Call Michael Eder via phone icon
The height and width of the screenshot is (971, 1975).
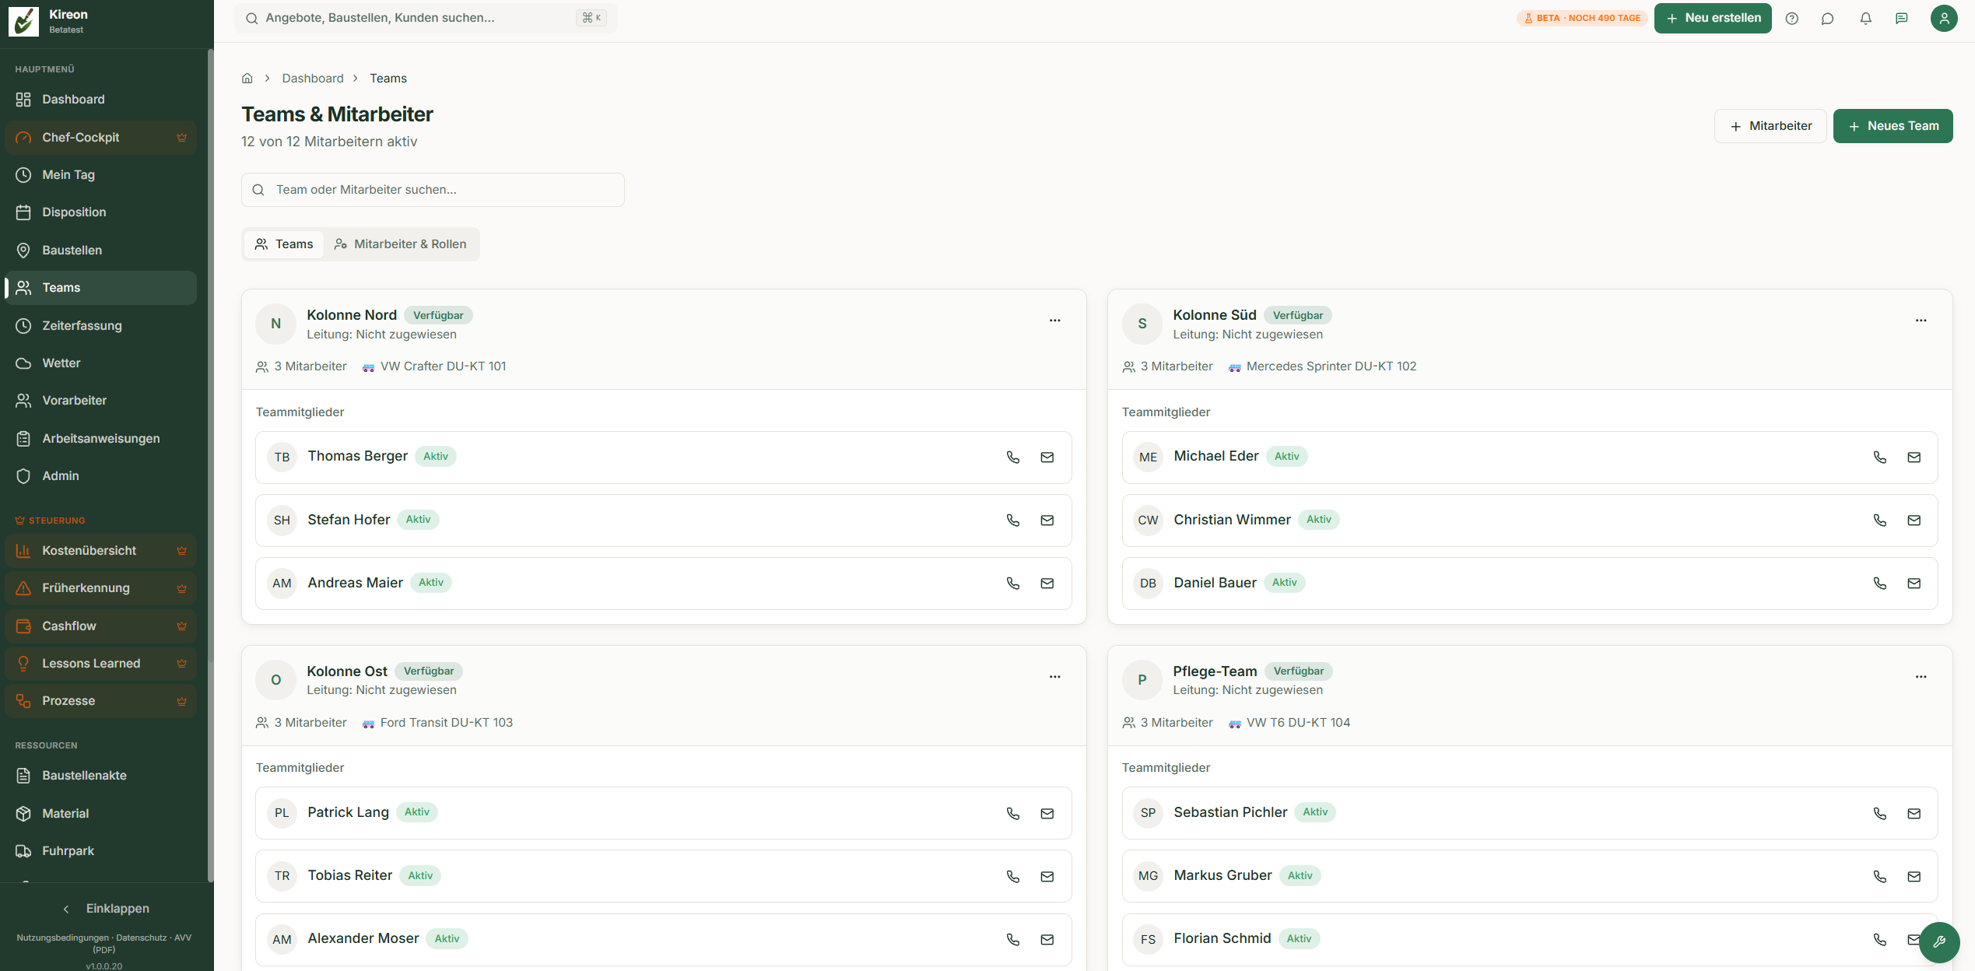coord(1879,457)
